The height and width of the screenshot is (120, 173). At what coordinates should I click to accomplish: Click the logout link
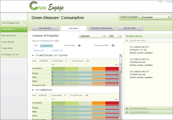click(170, 2)
